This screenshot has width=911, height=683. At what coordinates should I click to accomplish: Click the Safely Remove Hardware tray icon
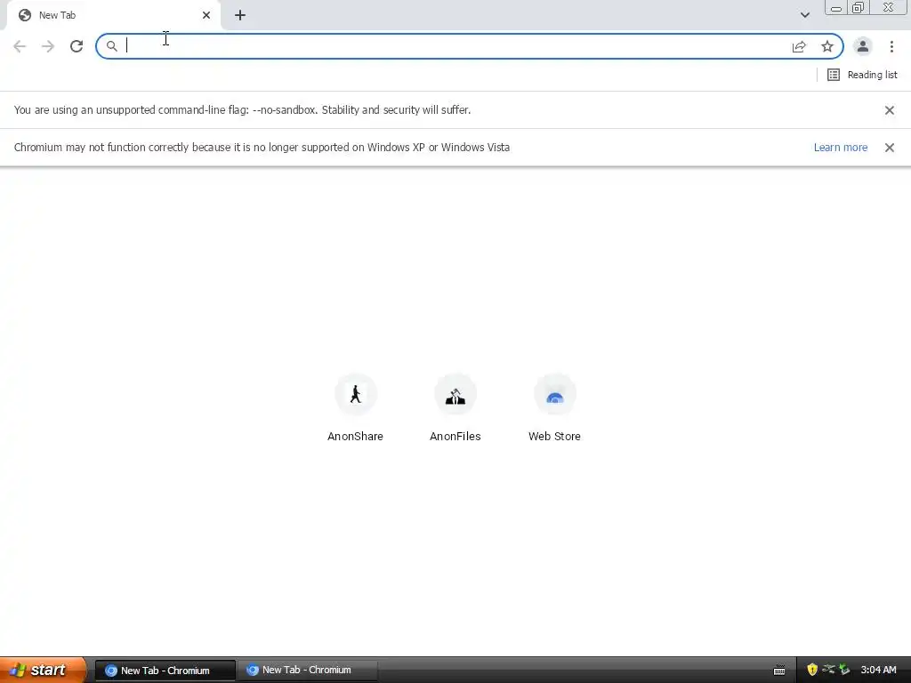pyautogui.click(x=845, y=670)
